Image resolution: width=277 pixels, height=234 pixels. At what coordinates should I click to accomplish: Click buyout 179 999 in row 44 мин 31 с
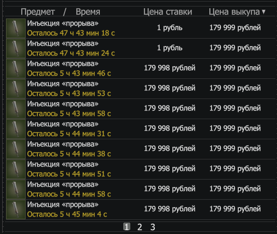(x=235, y=128)
